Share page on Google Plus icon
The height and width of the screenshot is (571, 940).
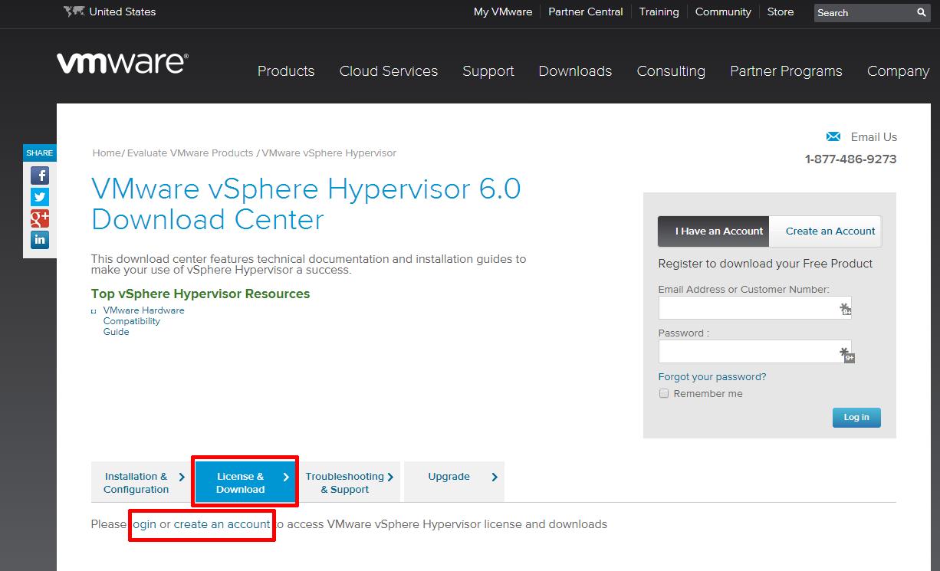pyautogui.click(x=40, y=218)
